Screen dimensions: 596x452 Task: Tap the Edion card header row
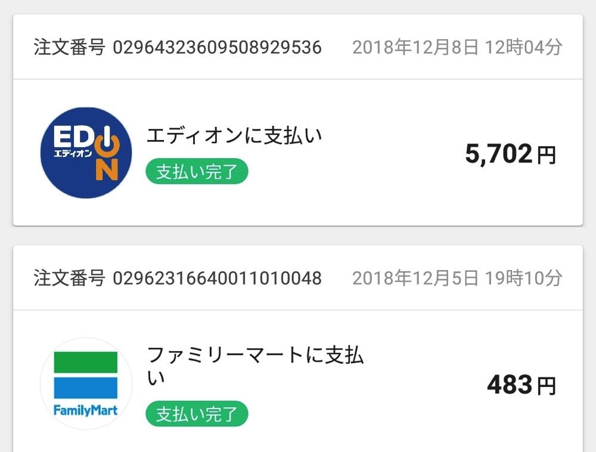coord(298,47)
